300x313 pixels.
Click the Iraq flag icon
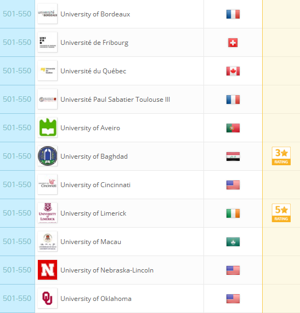(233, 156)
